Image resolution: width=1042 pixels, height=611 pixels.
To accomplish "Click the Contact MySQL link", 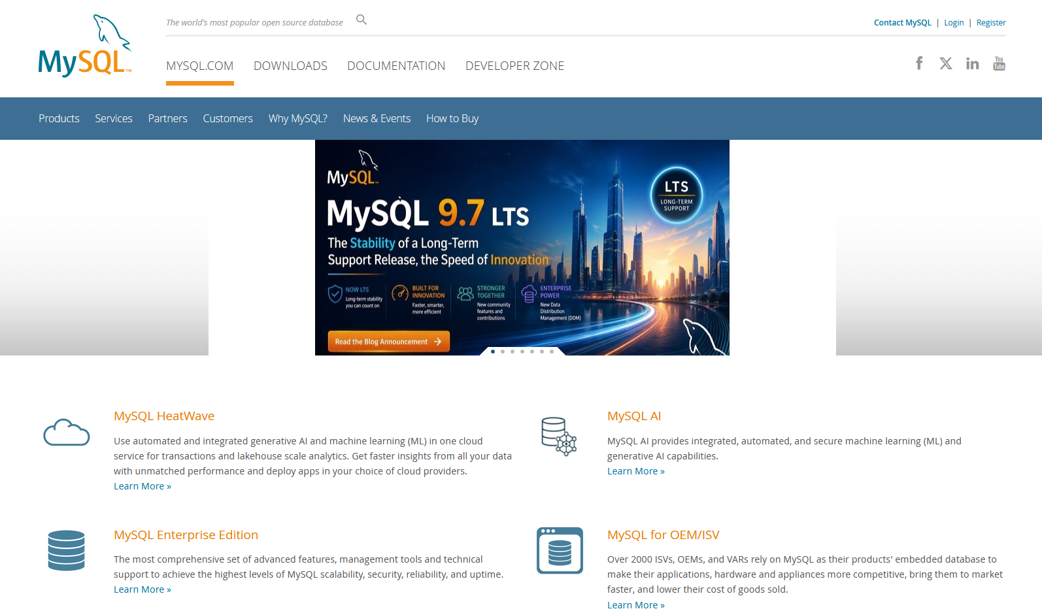I will pos(903,23).
